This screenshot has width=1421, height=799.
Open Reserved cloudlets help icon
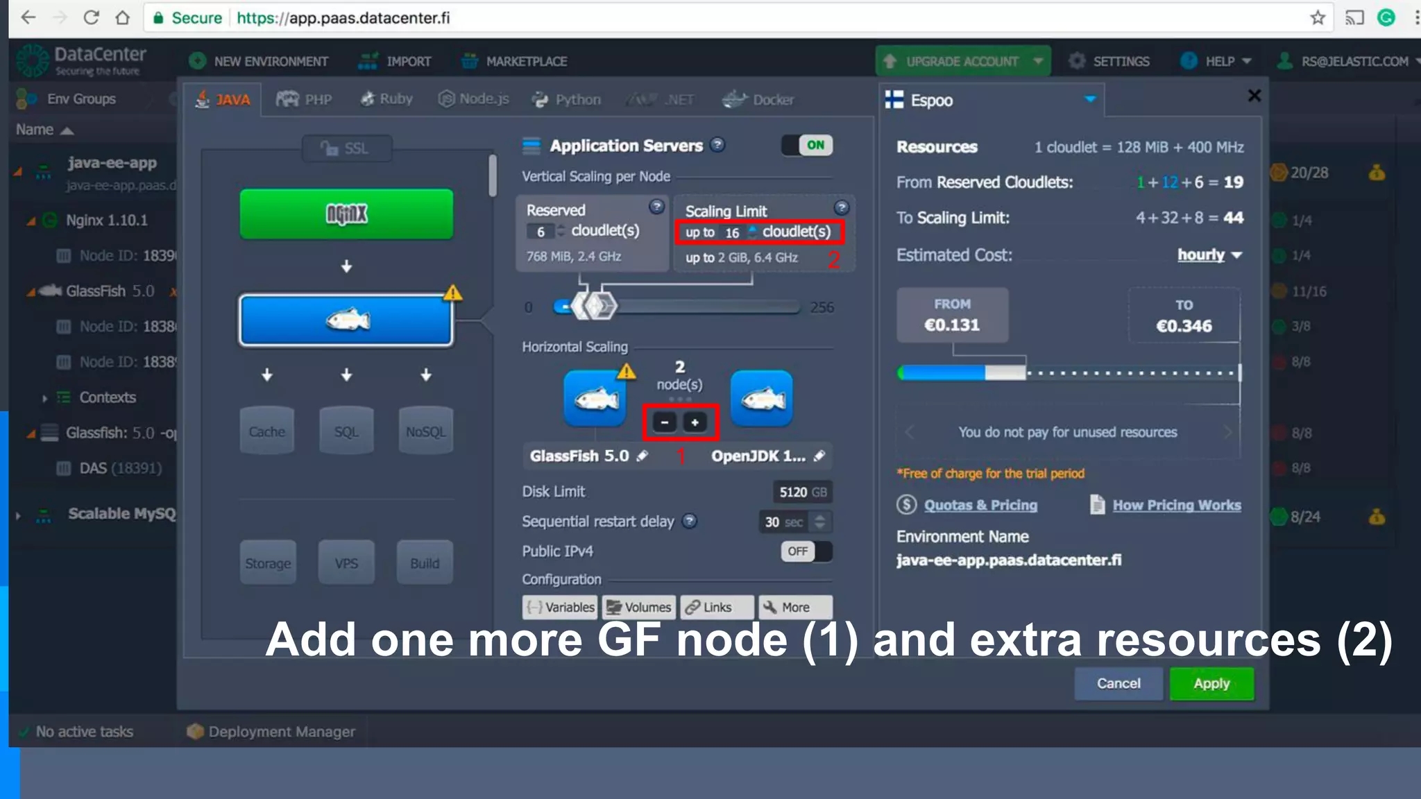point(656,207)
